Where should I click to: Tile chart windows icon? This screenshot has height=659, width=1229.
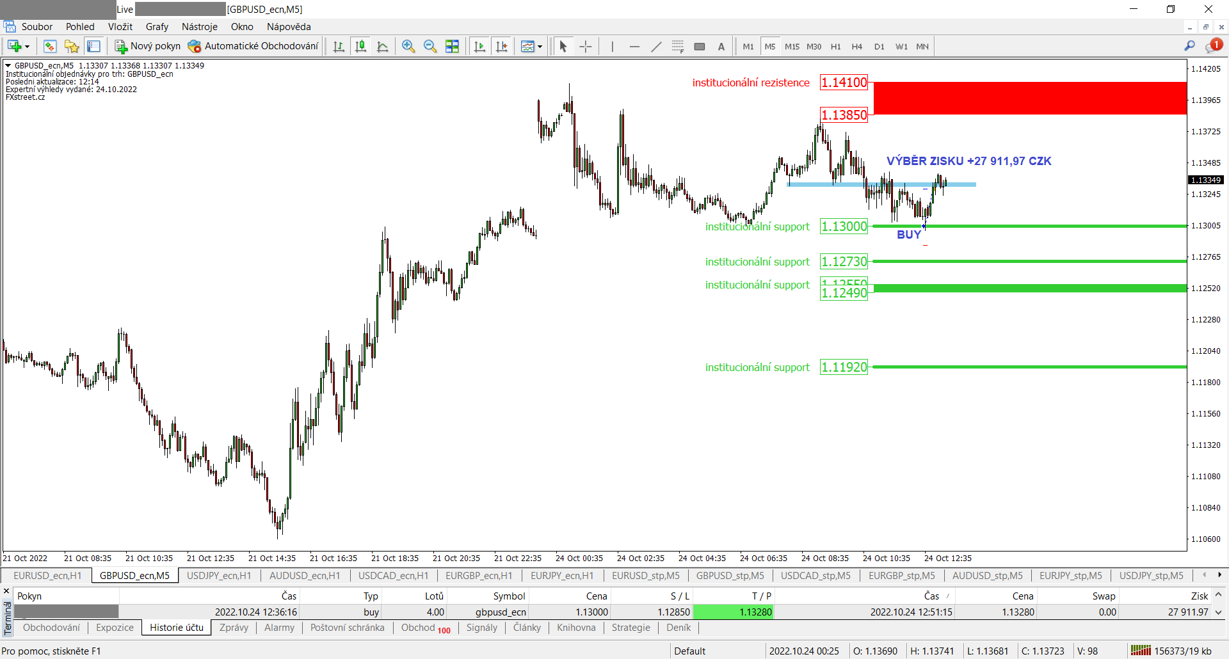coord(452,46)
